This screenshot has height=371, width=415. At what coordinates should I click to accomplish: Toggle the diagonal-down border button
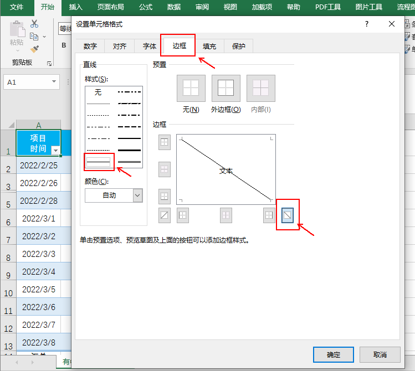[x=288, y=215]
